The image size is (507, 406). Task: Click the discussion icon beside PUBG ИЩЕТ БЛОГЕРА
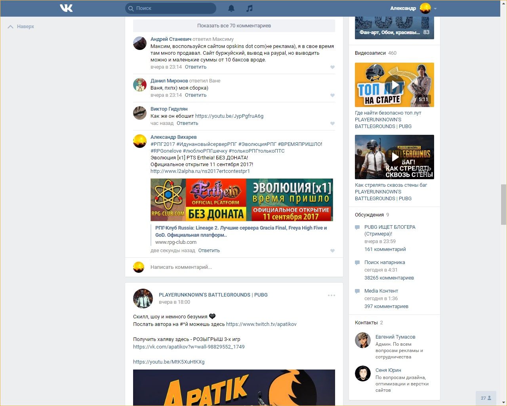(357, 228)
